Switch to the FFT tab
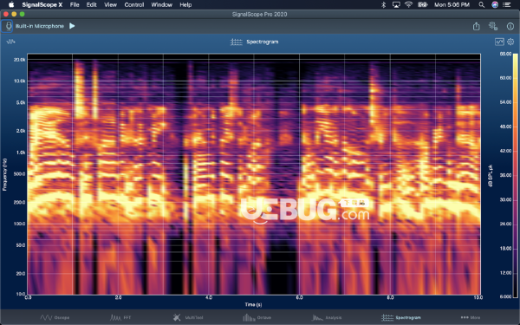This screenshot has height=325, width=520. click(120, 317)
